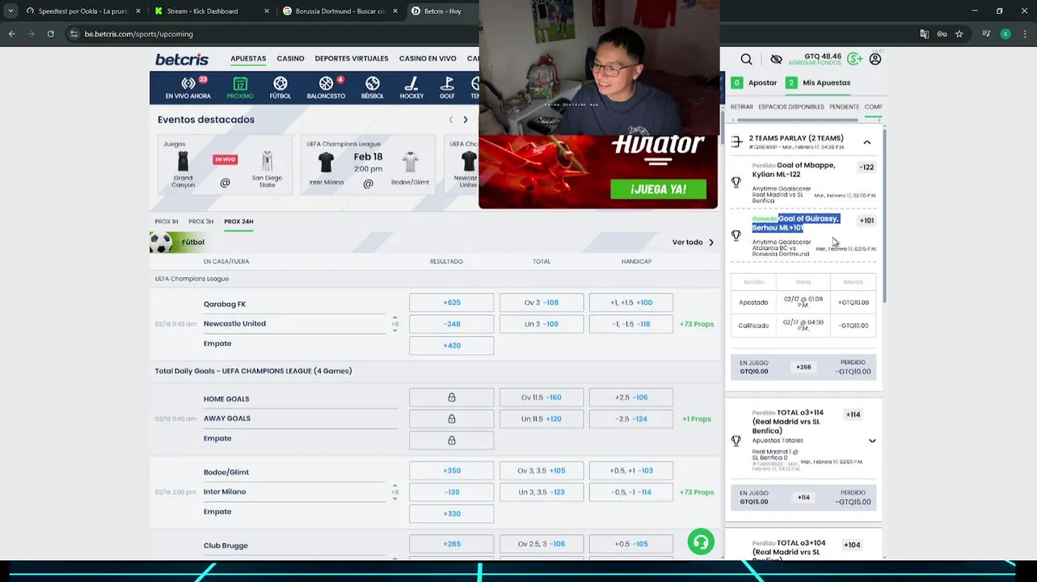1037x582 pixels.
Task: Switch to the PROX 1H tab
Action: pyautogui.click(x=167, y=221)
